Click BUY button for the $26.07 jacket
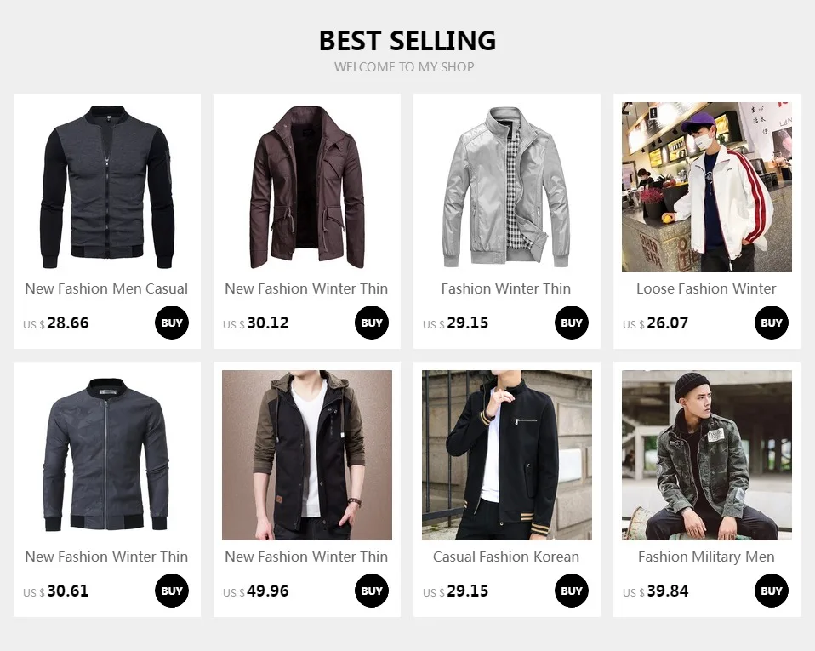The image size is (815, 651). tap(772, 323)
